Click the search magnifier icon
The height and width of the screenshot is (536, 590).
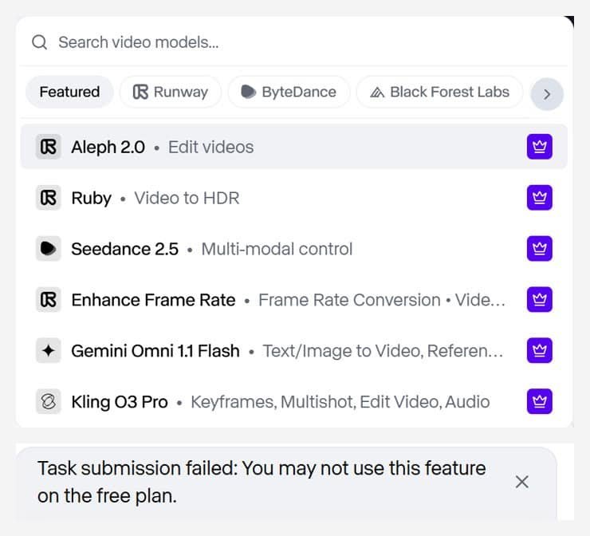pos(40,42)
